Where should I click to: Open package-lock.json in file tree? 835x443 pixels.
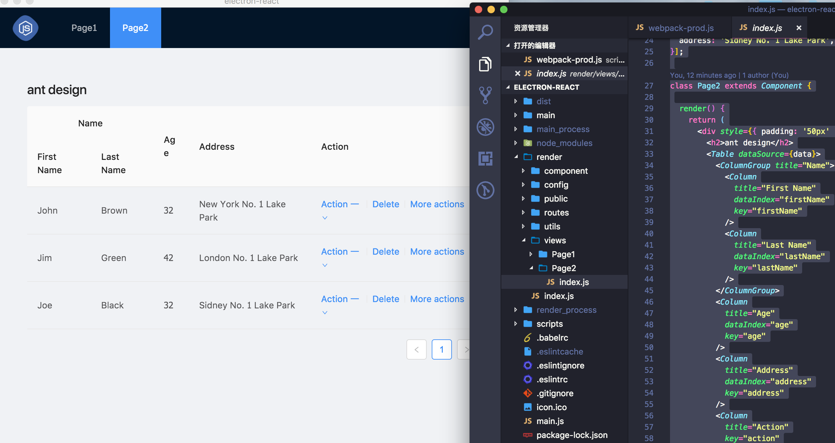click(x=571, y=435)
